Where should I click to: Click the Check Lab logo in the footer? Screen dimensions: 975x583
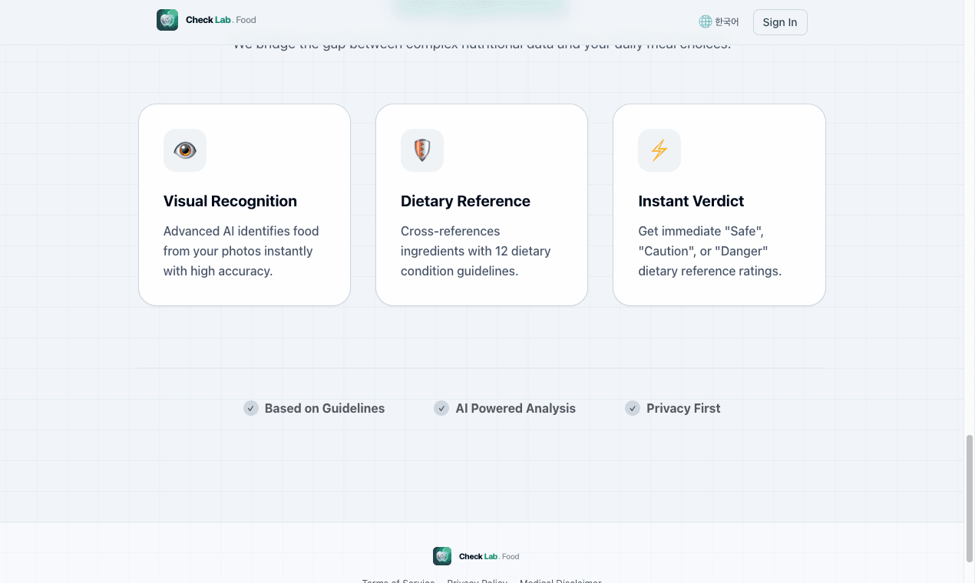click(x=442, y=555)
